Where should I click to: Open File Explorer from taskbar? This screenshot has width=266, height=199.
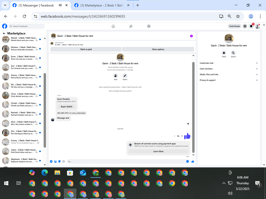[x=57, y=173]
